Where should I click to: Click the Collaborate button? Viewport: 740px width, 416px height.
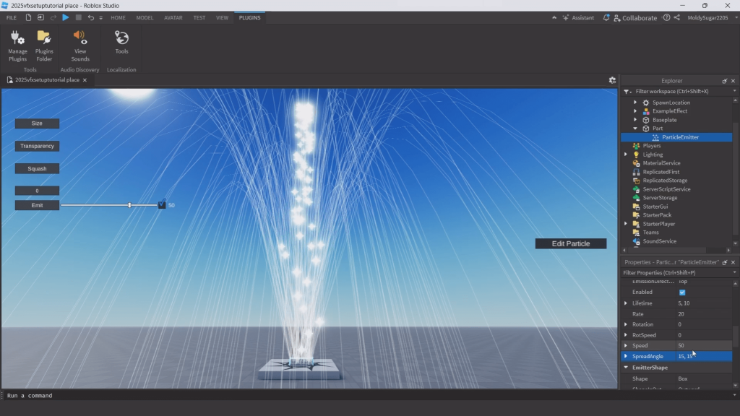[635, 17]
